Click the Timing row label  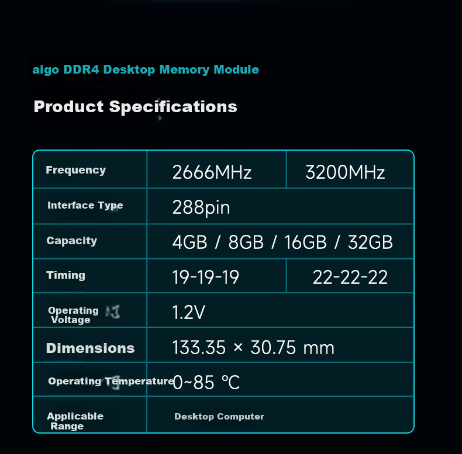tap(65, 275)
